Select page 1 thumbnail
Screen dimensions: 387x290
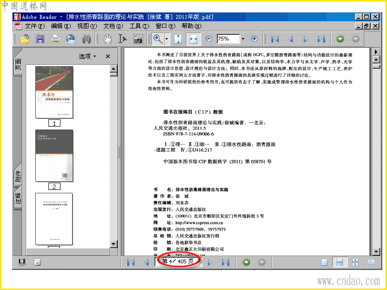coord(54,92)
